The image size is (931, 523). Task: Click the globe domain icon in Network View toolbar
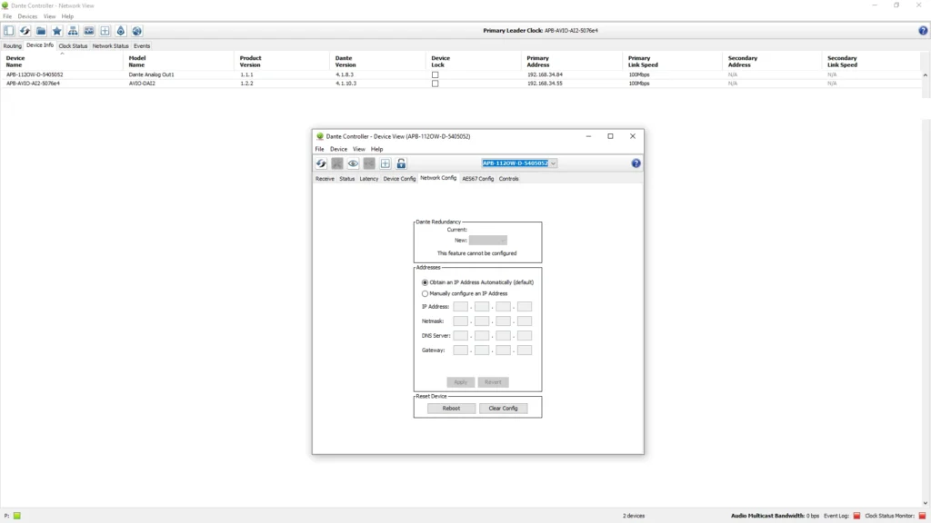point(137,31)
